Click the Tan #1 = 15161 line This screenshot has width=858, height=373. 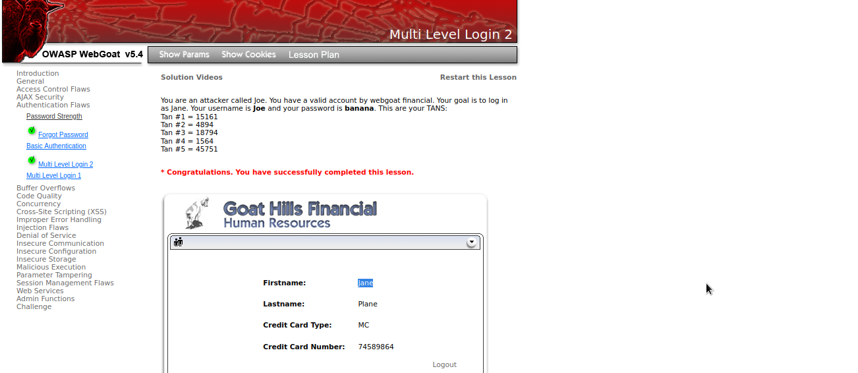tap(189, 117)
